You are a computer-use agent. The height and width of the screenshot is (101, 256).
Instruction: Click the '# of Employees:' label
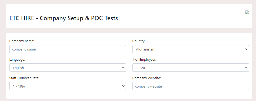tap(145, 60)
